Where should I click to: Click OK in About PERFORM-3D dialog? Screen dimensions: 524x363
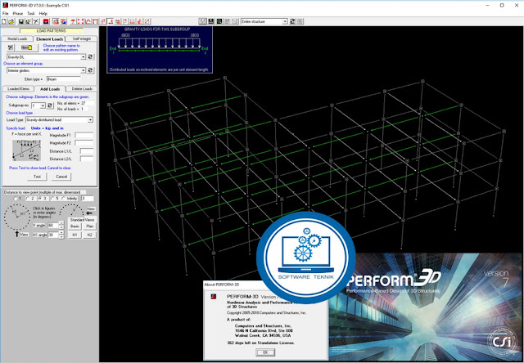click(265, 352)
